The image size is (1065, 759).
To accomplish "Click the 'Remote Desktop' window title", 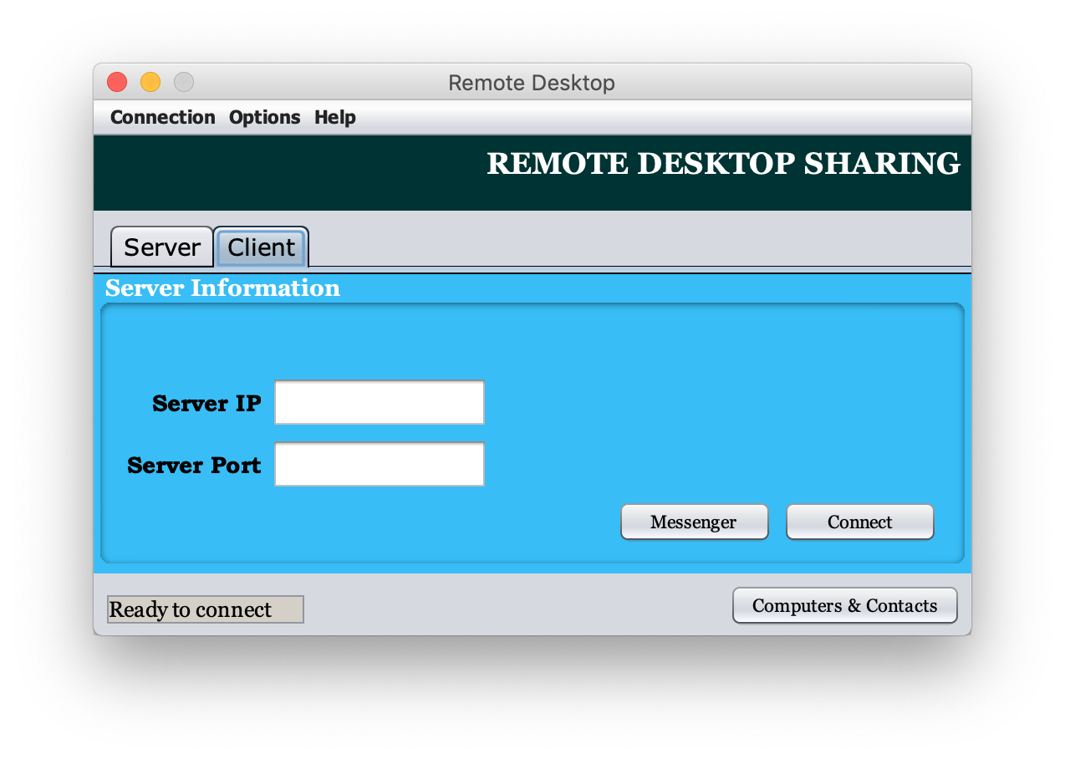I will point(532,83).
